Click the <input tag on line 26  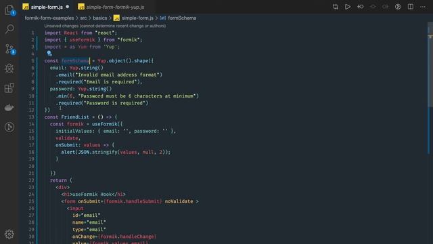click(75, 208)
